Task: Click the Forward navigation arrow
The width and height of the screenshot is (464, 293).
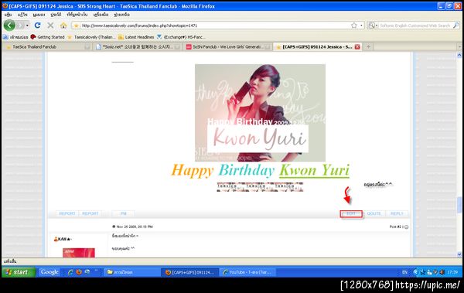Action: (x=20, y=26)
